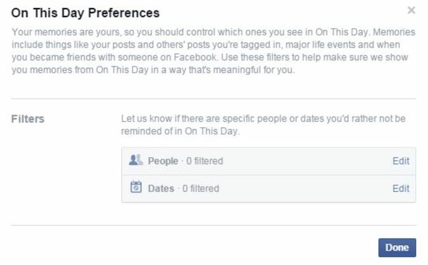428x265 pixels.
Task: Click the On This Day Preferences title
Action: pyautogui.click(x=86, y=12)
